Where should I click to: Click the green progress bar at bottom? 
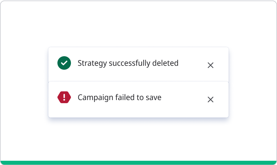pos(138,163)
